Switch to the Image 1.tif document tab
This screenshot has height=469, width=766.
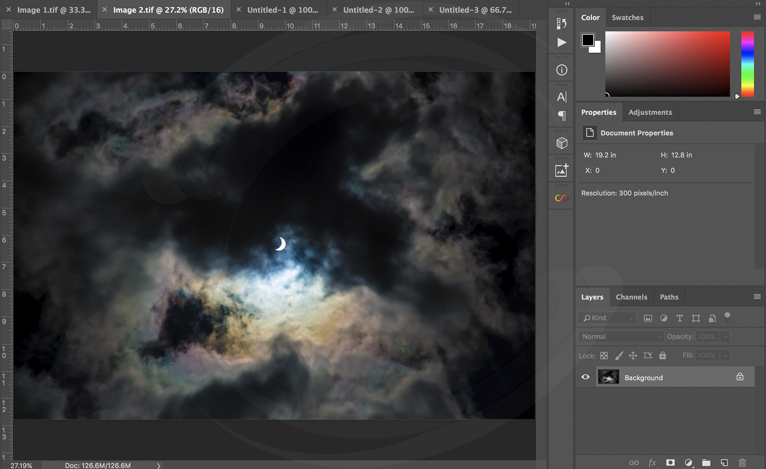(x=54, y=10)
